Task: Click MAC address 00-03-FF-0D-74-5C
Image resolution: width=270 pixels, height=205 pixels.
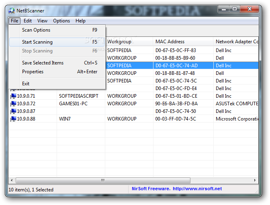Action: coord(176,119)
